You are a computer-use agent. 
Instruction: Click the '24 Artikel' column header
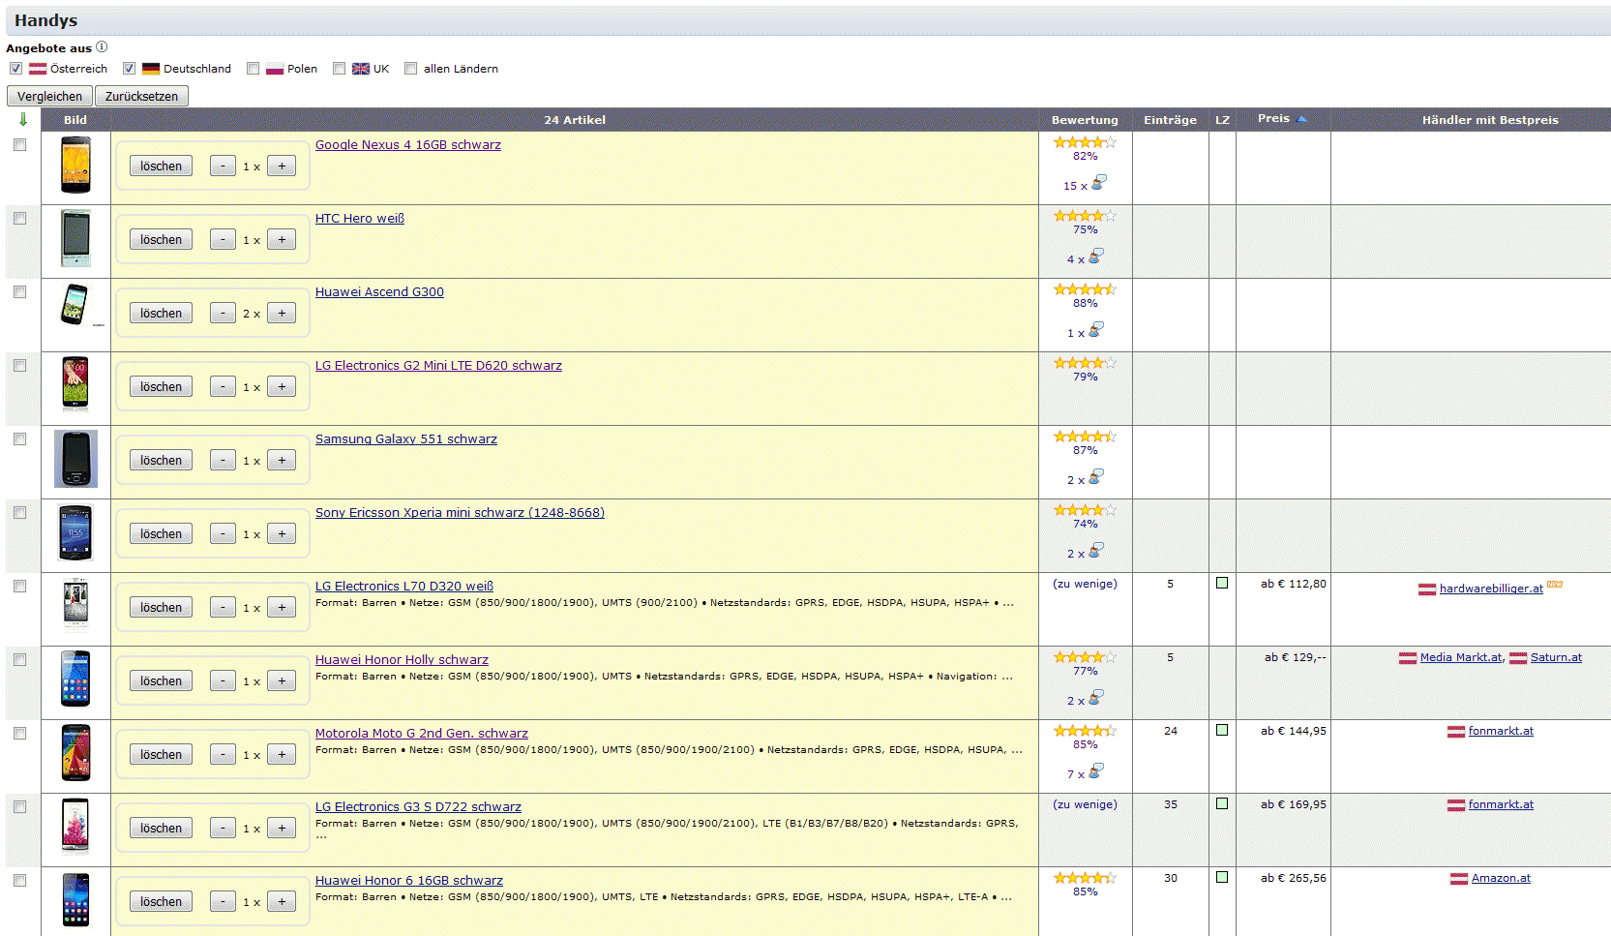(575, 120)
